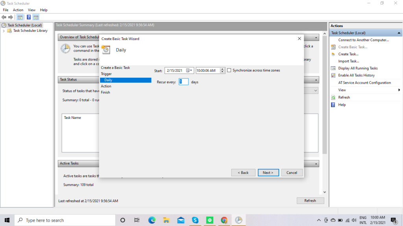Screen dimensions: 403x226
Task: Select the Action step in wizard
Action: pyautogui.click(x=106, y=86)
